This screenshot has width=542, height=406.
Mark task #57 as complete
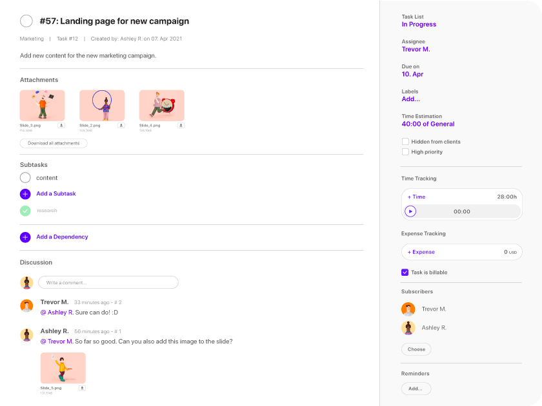click(x=26, y=21)
